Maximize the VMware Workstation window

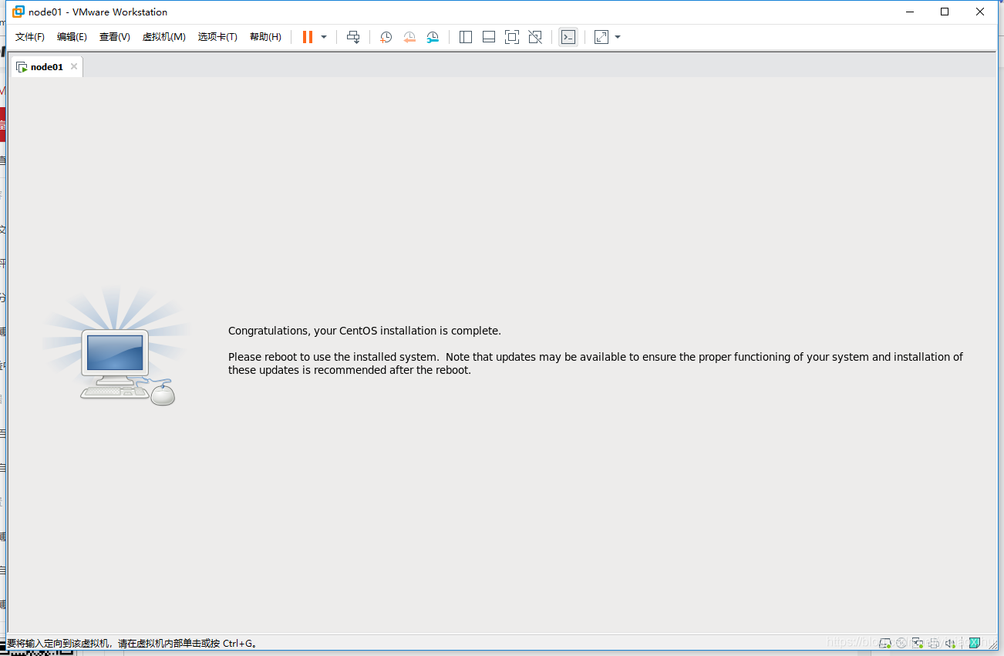945,12
